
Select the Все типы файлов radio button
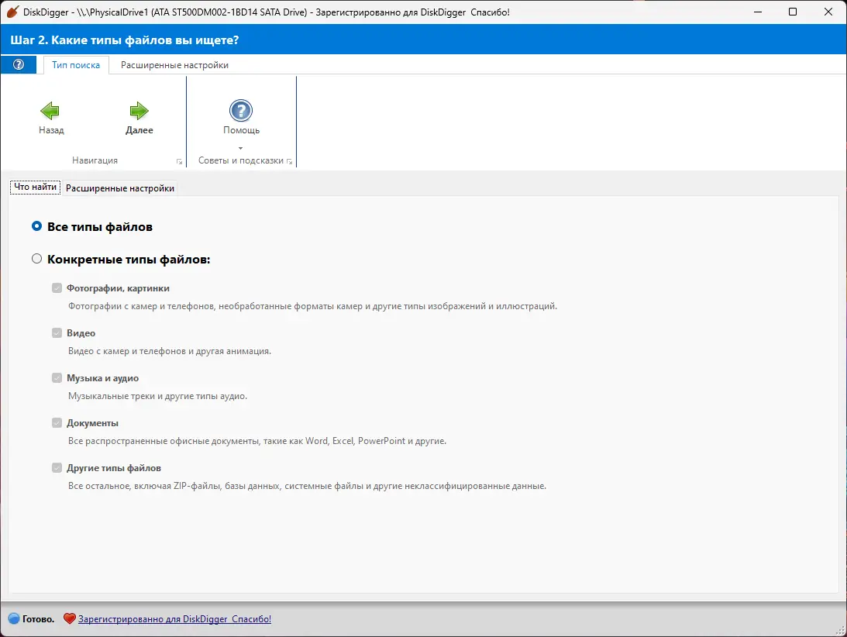click(x=36, y=226)
